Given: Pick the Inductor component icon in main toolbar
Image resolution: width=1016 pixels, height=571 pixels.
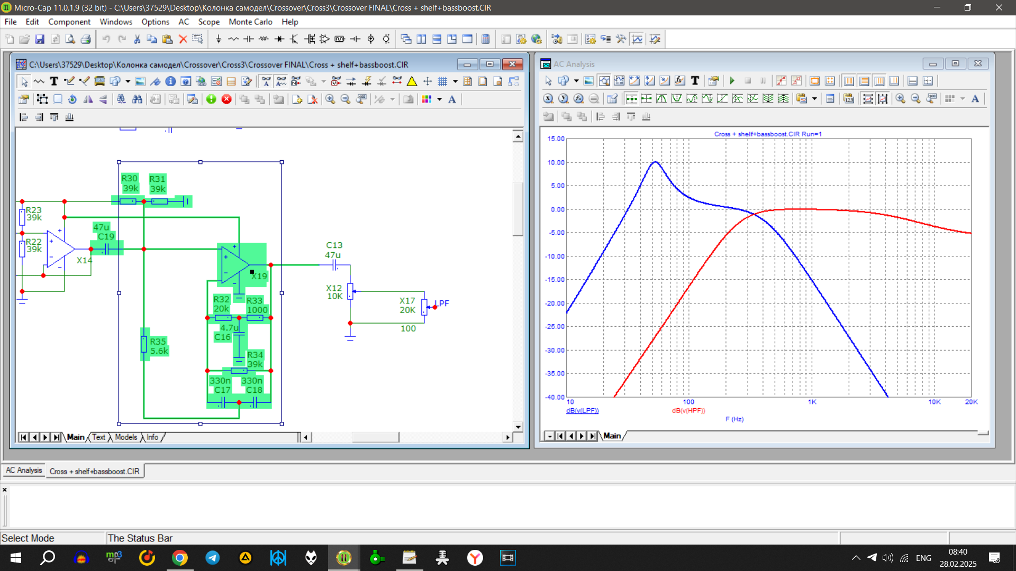Looking at the screenshot, I should pyautogui.click(x=264, y=39).
